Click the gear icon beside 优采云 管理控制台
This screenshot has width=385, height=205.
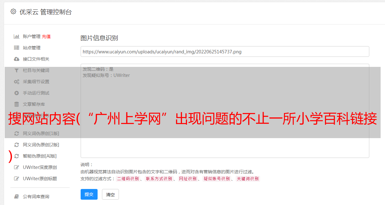coord(13,12)
